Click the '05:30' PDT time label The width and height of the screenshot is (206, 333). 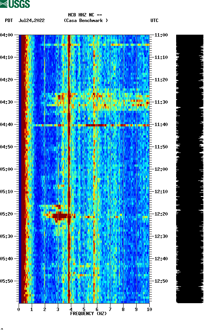6,236
